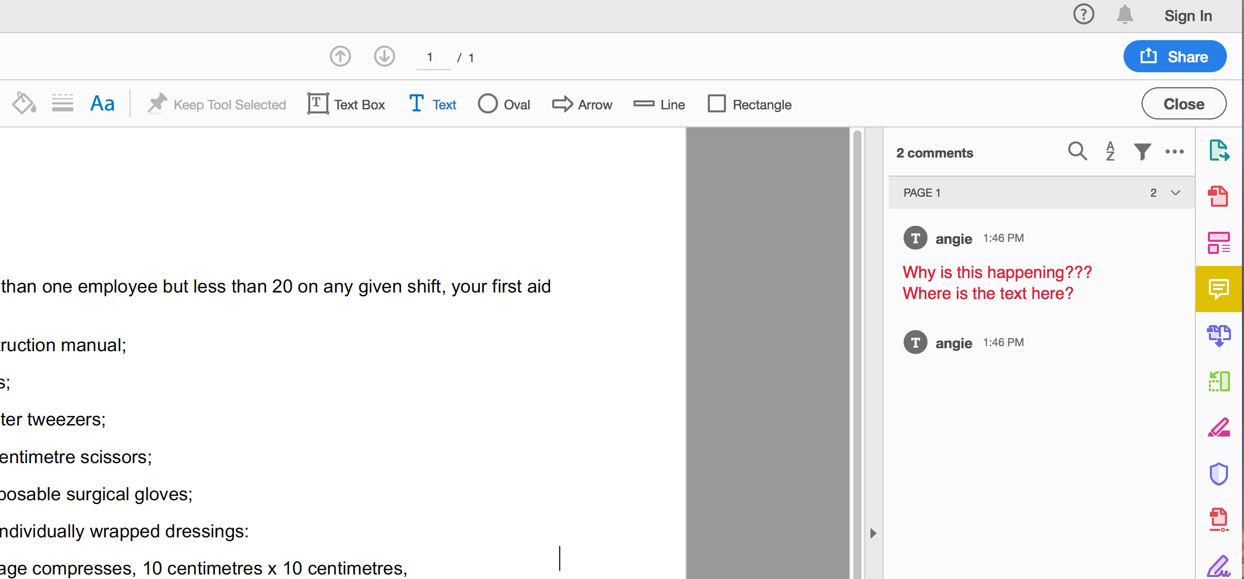
Task: Choose the Oval drawing tool
Action: pos(504,104)
